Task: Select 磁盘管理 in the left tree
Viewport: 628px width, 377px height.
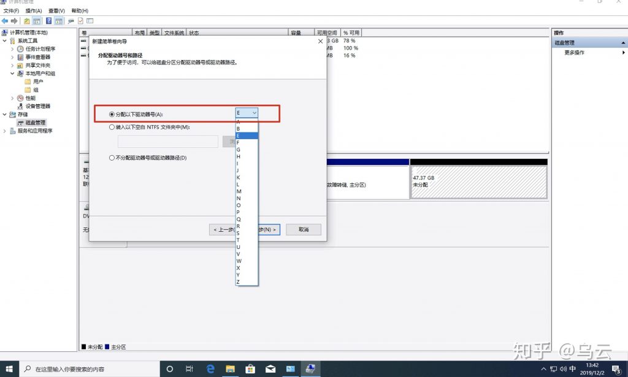Action: 36,123
